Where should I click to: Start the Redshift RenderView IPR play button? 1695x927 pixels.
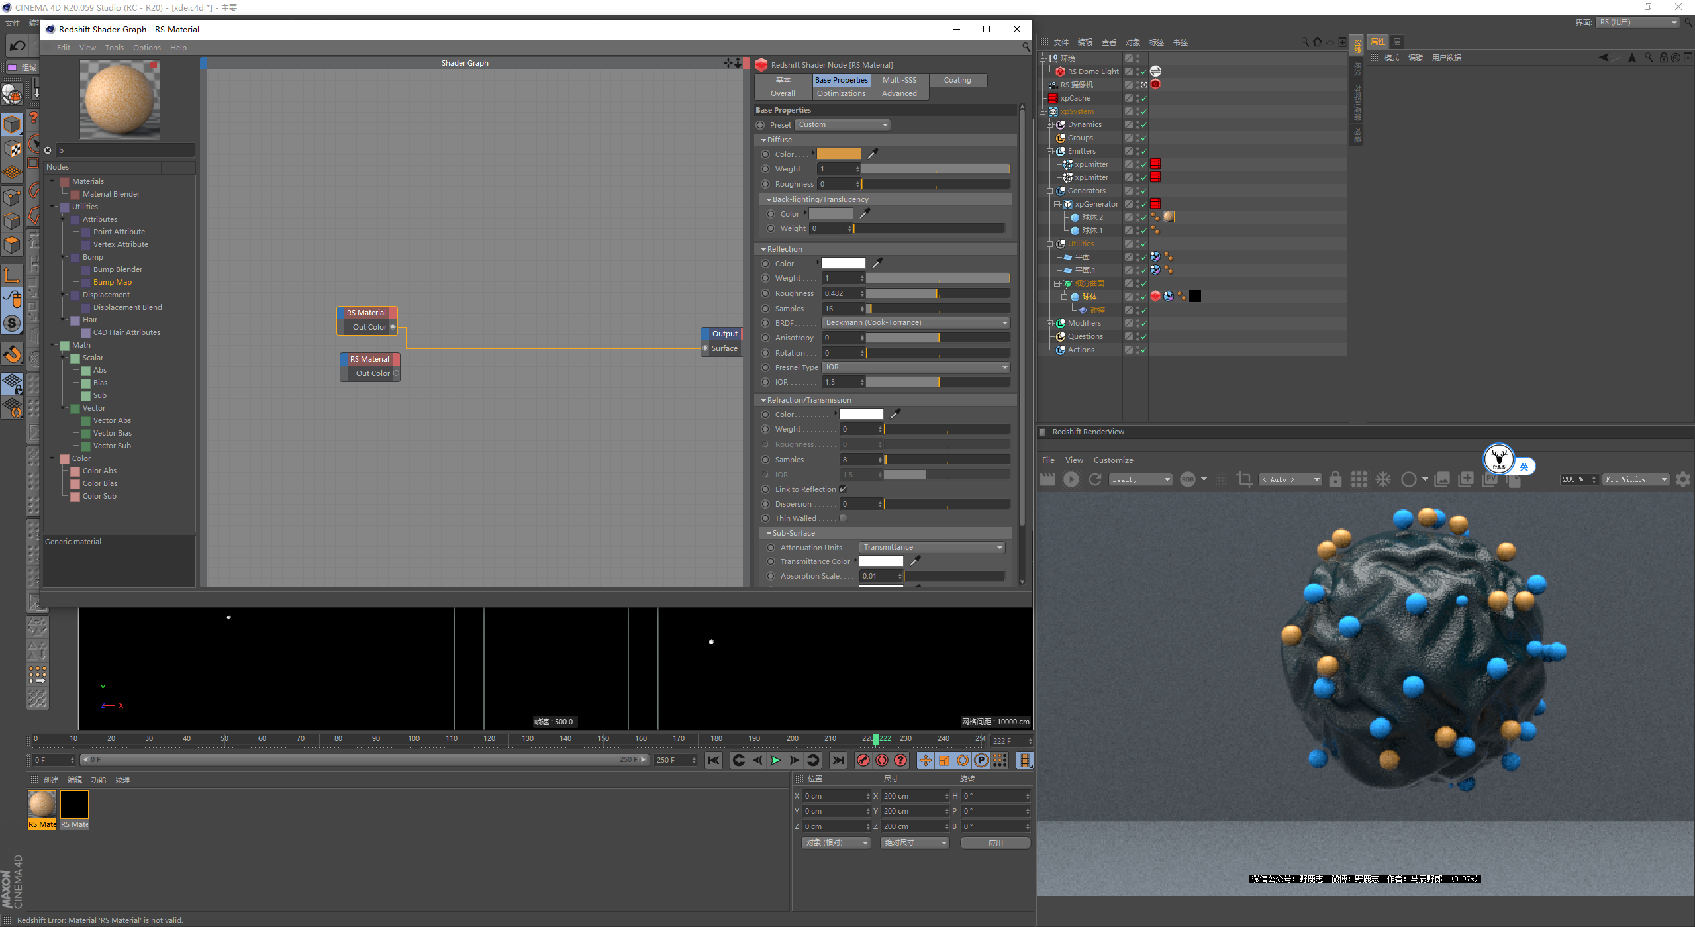1071,479
